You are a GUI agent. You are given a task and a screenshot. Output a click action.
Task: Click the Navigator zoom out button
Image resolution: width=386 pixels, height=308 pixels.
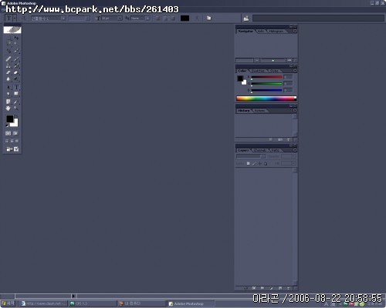point(257,60)
